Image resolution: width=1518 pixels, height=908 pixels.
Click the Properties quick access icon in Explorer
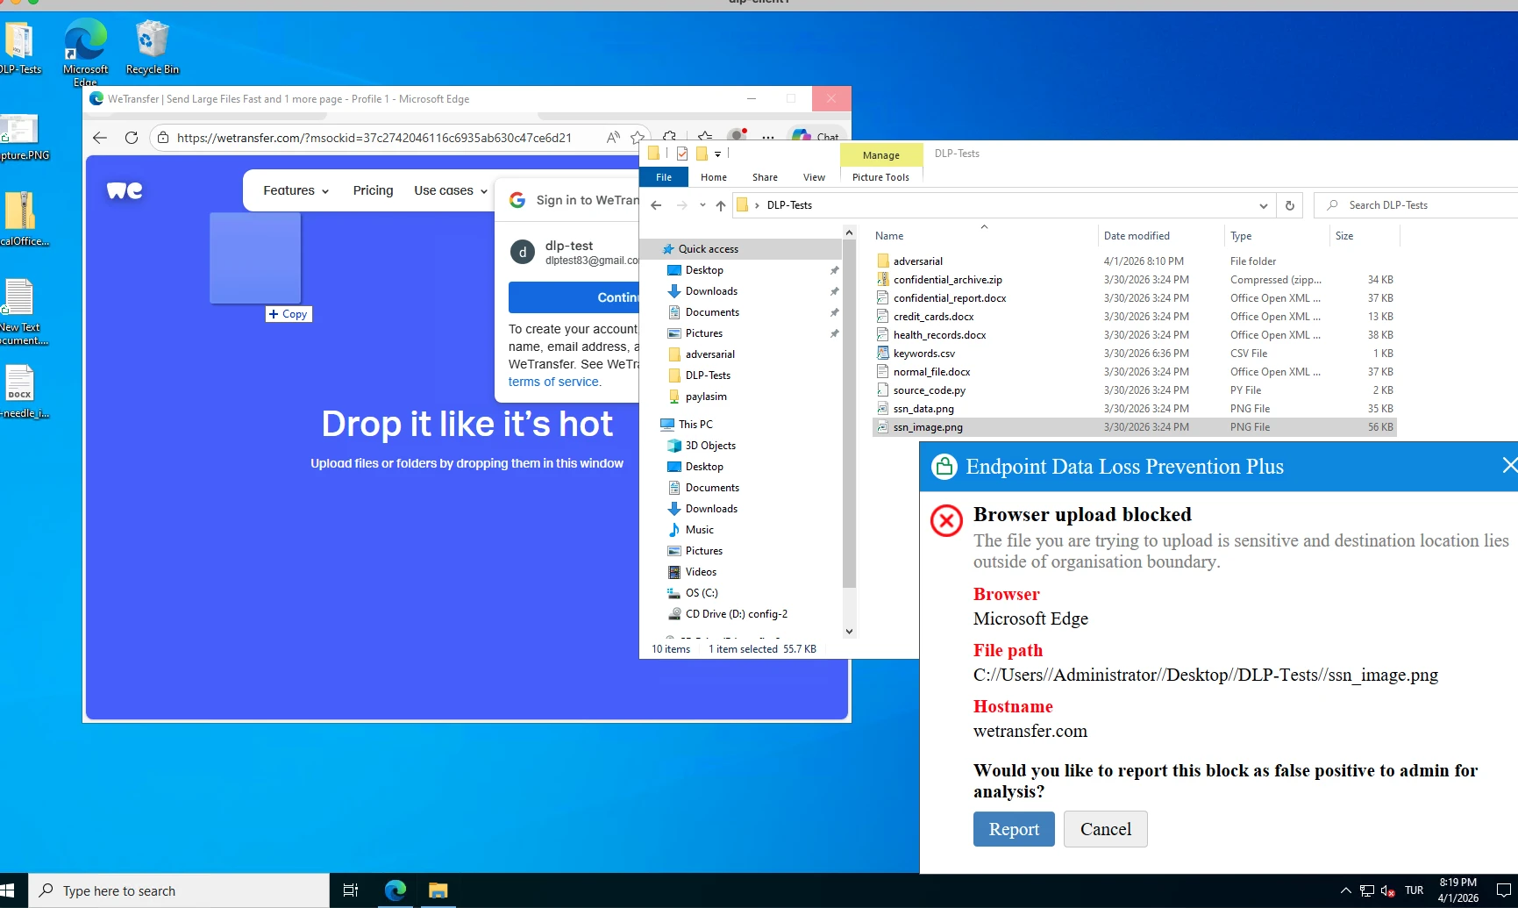[682, 154]
